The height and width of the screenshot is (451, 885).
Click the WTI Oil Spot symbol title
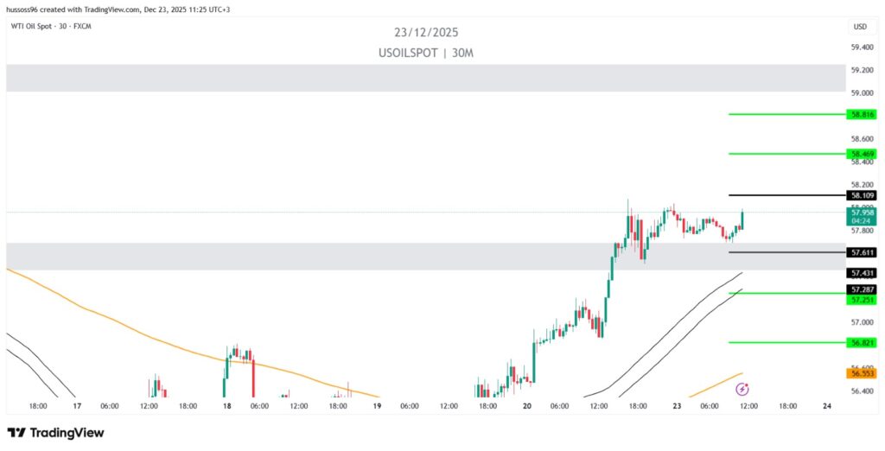(x=48, y=26)
